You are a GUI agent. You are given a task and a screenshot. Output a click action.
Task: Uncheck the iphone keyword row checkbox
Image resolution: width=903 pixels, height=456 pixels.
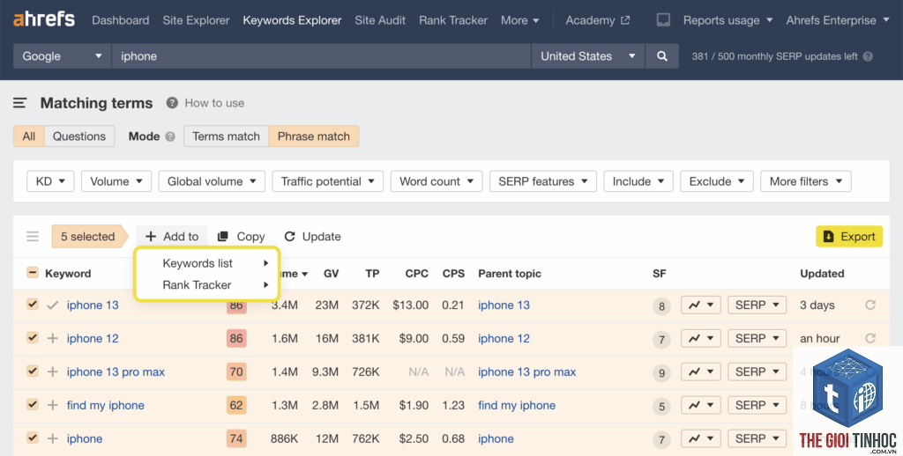tap(33, 438)
